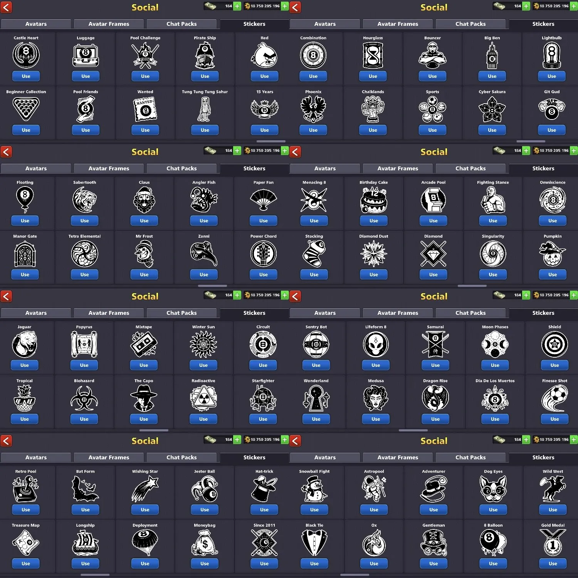Select the Angler Fish sticker image

[x=204, y=200]
